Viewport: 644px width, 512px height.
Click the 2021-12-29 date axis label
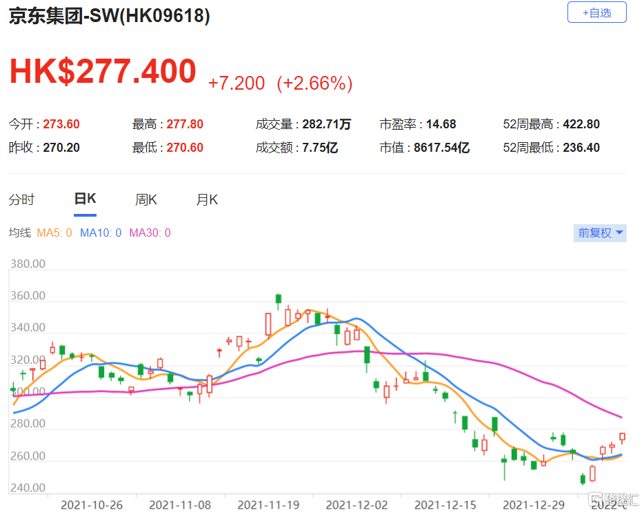(534, 505)
